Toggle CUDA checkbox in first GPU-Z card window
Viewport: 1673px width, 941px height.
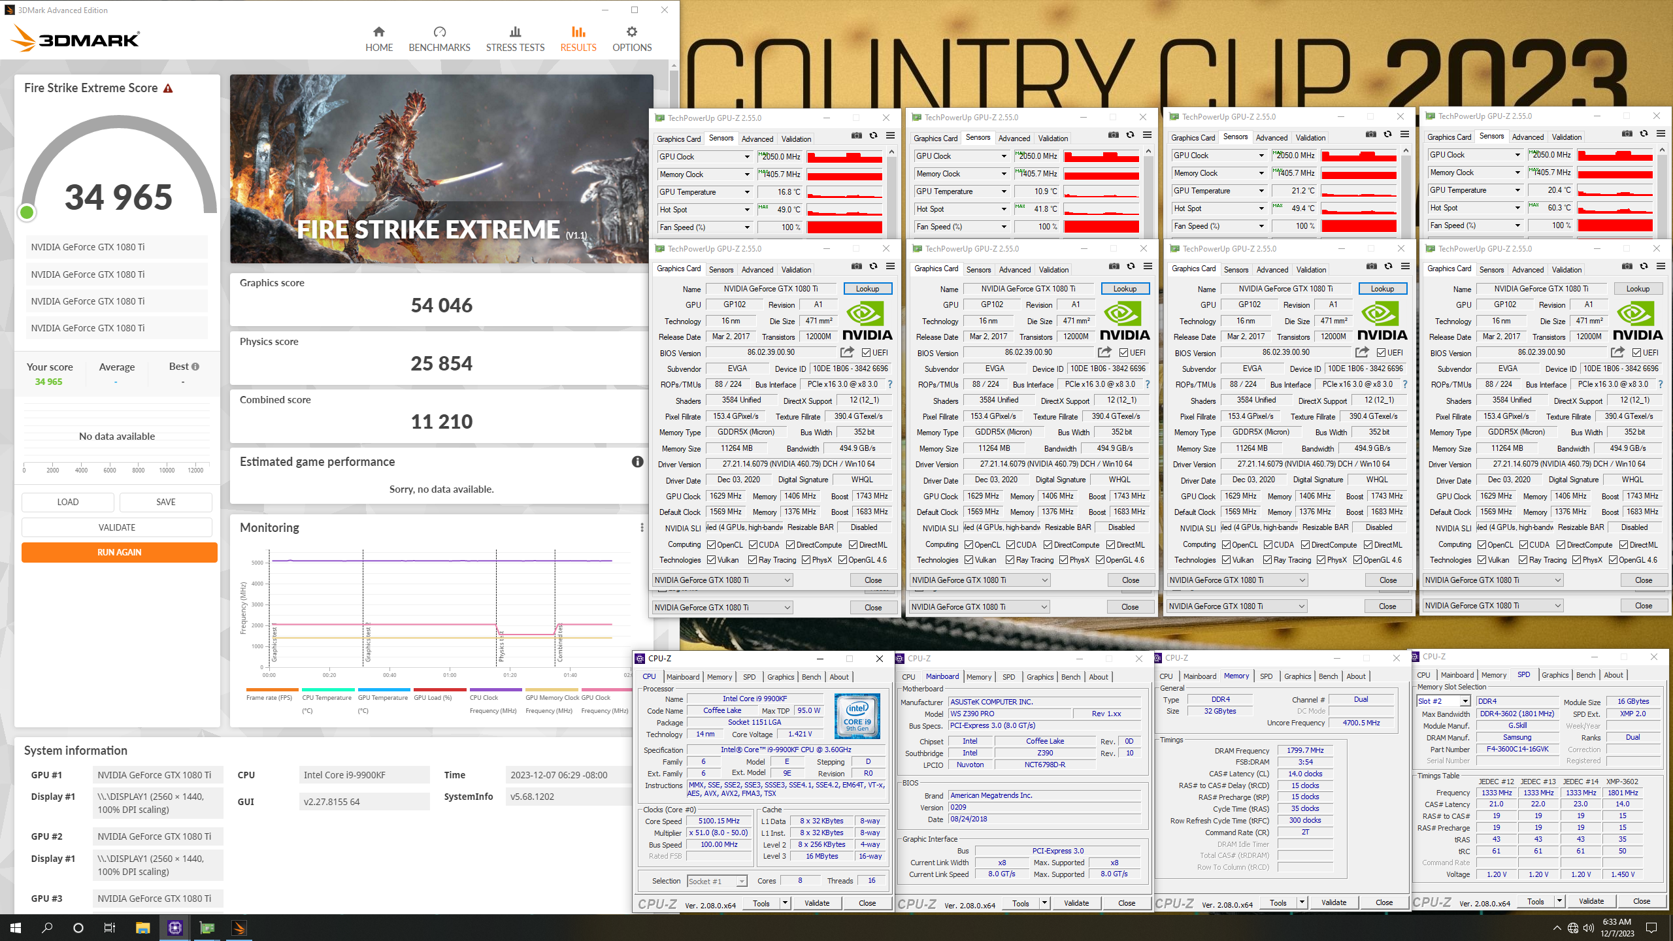click(753, 545)
